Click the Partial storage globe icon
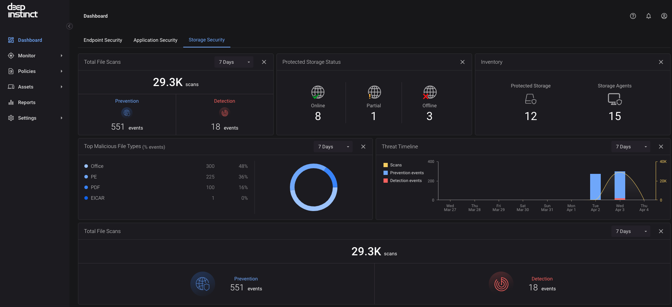The image size is (672, 307). pos(374,92)
